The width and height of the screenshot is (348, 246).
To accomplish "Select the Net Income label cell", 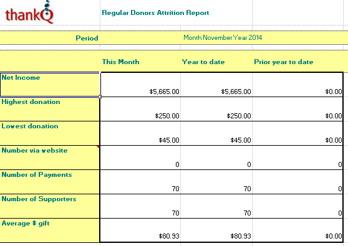I will pos(50,85).
